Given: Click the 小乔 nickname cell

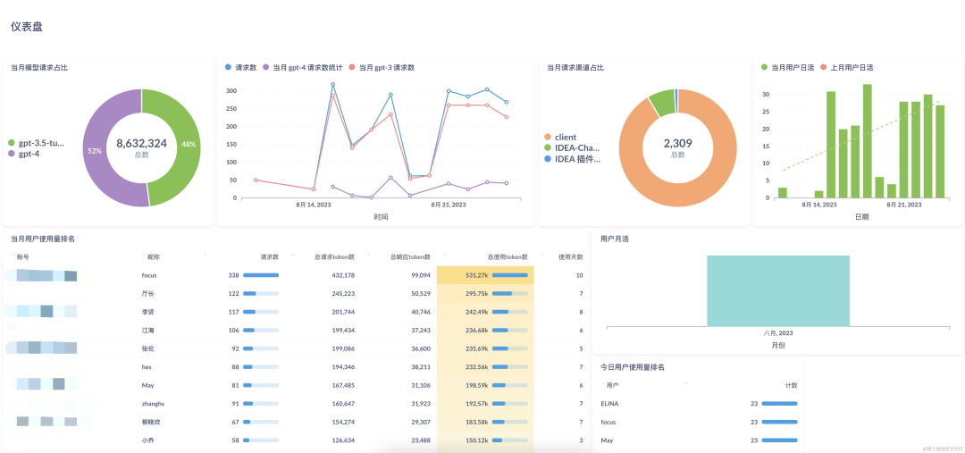Looking at the screenshot, I should (147, 440).
